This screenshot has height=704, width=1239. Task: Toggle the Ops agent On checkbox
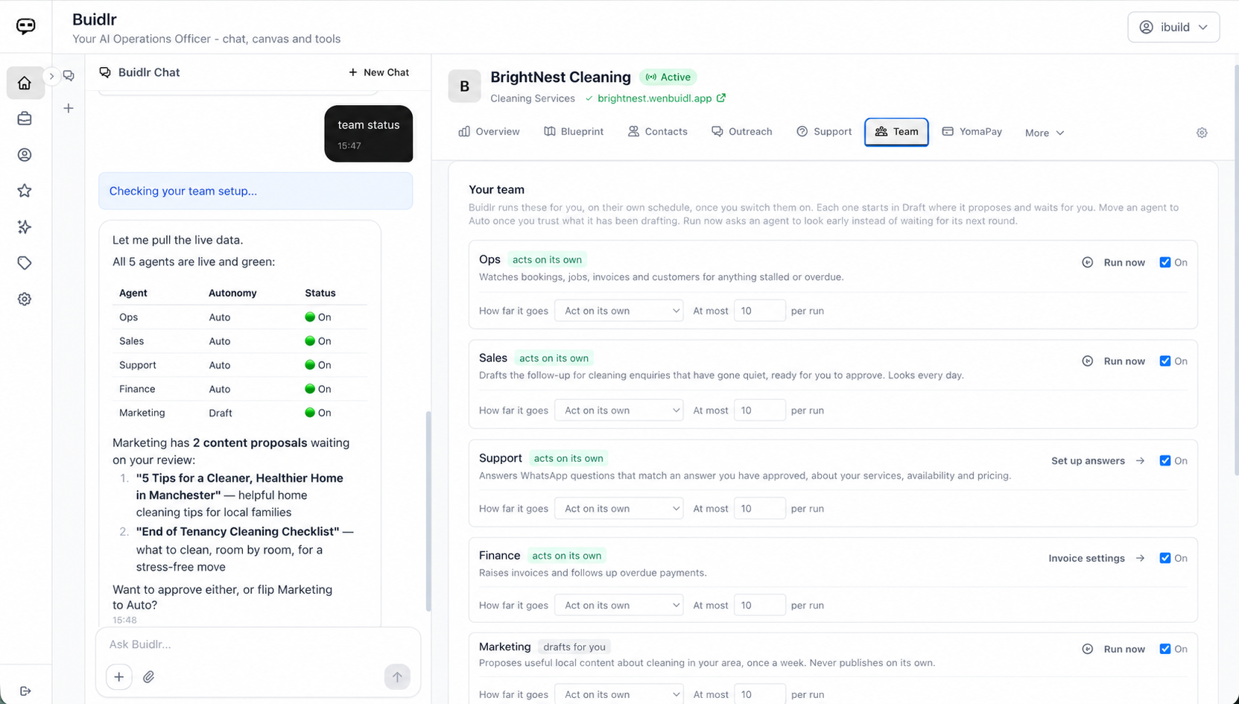pyautogui.click(x=1165, y=262)
